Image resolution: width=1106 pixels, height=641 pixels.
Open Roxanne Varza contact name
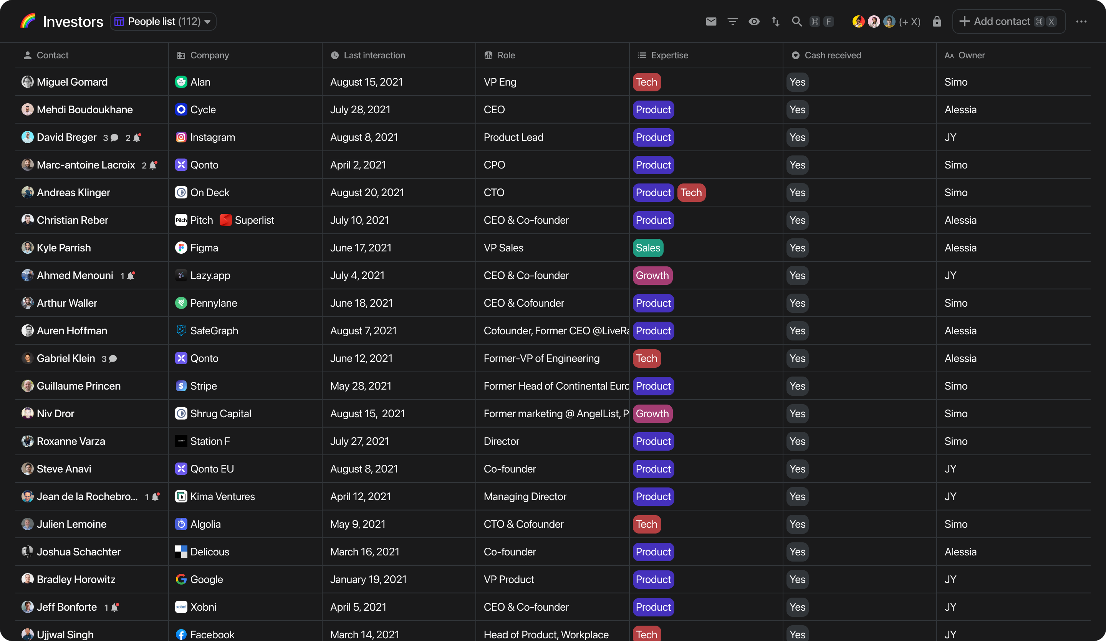pos(71,441)
